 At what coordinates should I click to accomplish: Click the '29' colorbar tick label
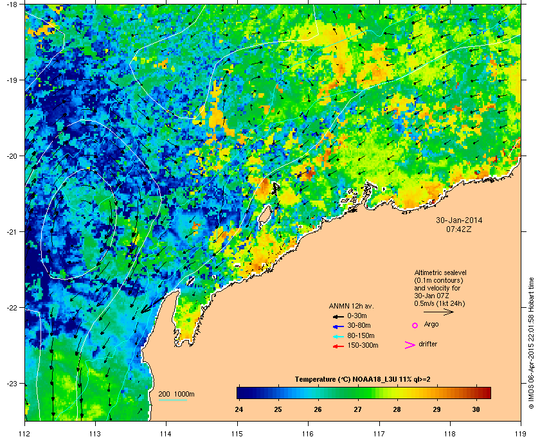point(437,409)
